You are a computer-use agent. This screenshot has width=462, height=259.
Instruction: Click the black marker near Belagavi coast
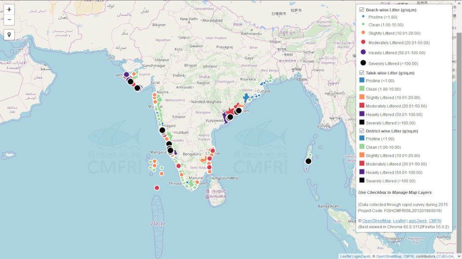pyautogui.click(x=162, y=130)
